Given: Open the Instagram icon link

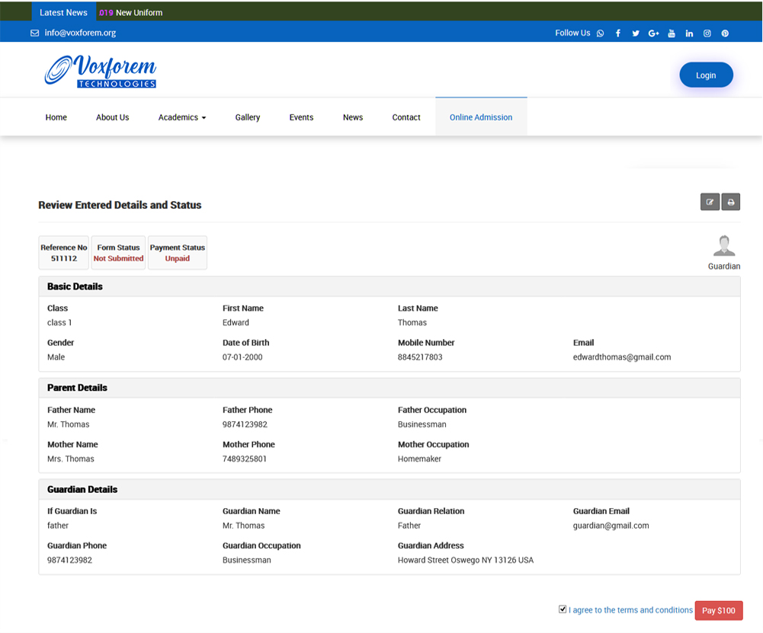Looking at the screenshot, I should [x=707, y=34].
